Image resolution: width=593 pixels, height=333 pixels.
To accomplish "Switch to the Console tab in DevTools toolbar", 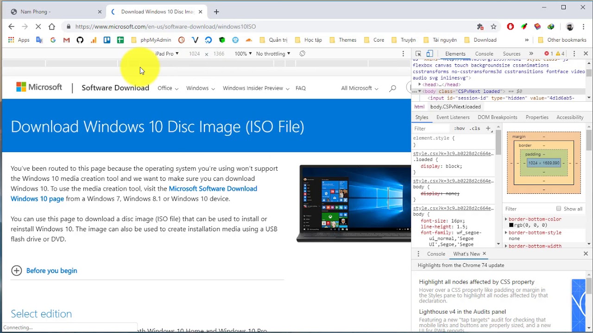I will [484, 54].
